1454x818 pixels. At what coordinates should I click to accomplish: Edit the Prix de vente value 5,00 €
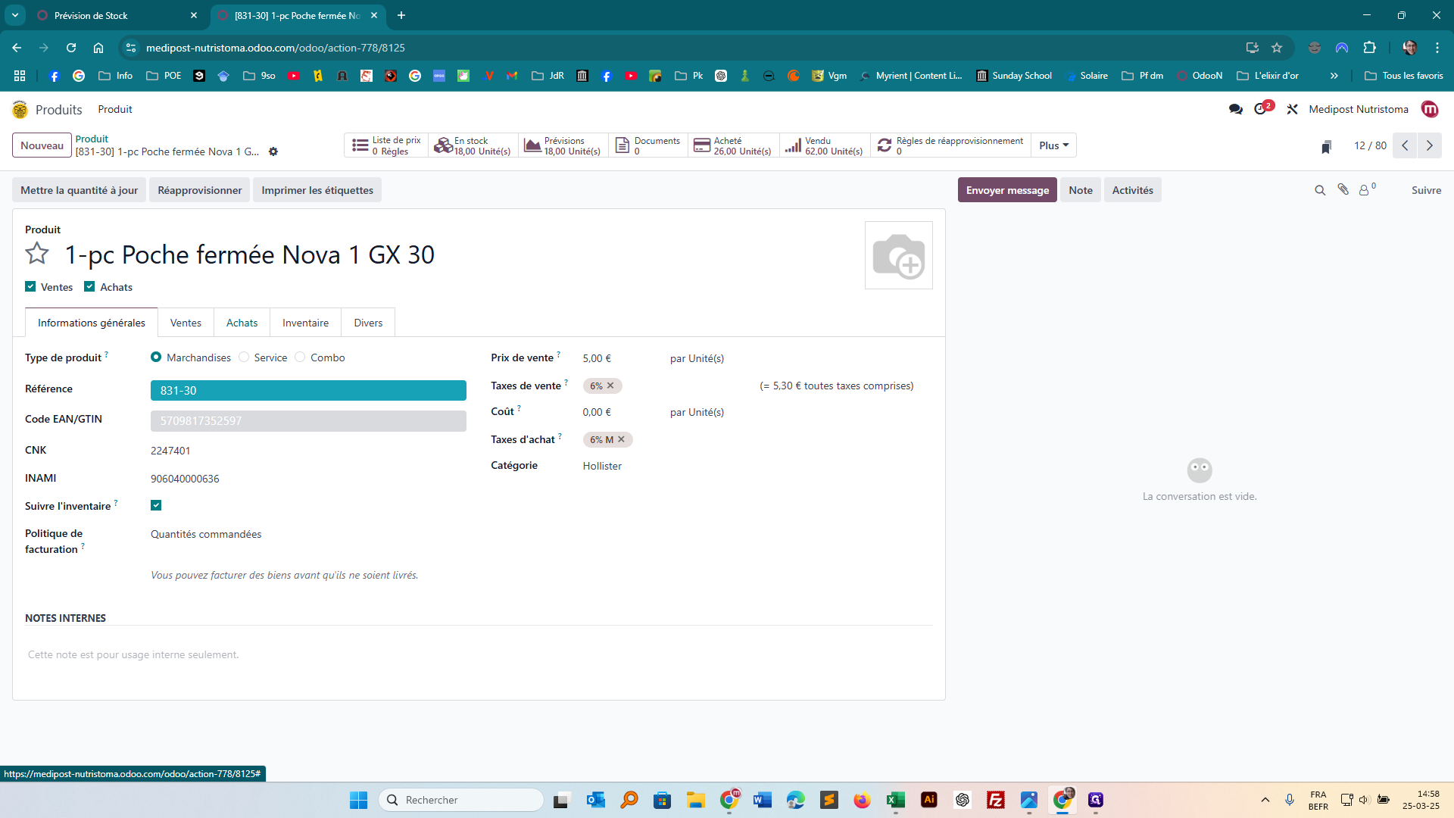coord(597,358)
